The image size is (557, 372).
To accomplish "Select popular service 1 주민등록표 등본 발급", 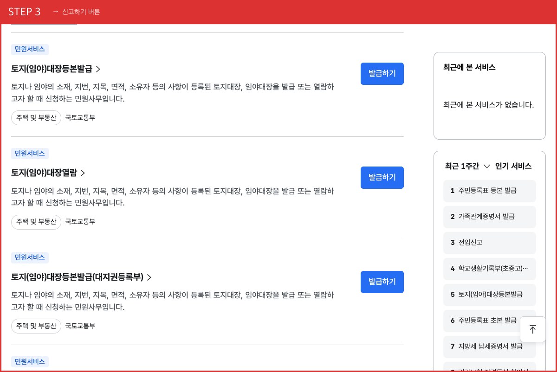I will [x=490, y=191].
